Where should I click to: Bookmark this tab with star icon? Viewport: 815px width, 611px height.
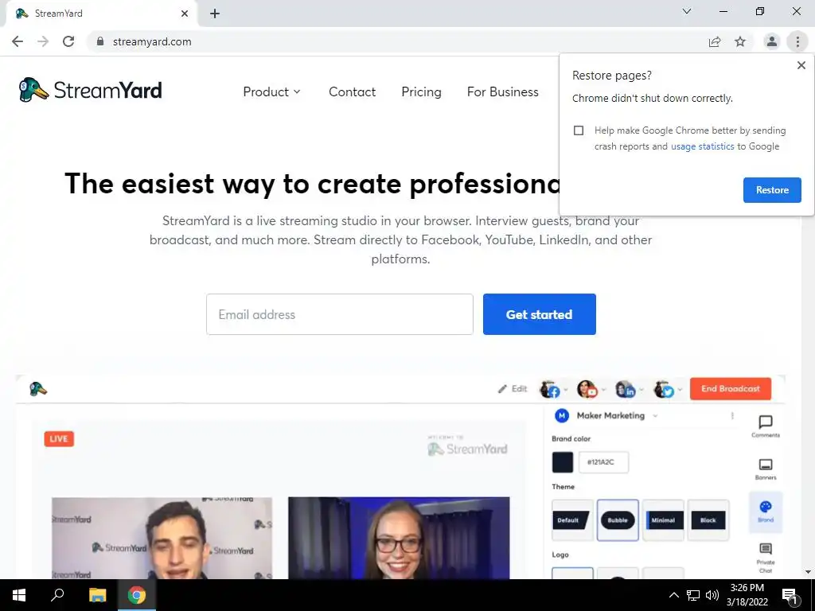740,41
